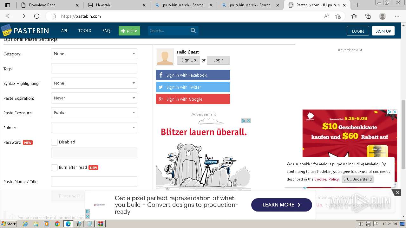
Task: Click the SIGN UP button in header
Action: pos(383,31)
